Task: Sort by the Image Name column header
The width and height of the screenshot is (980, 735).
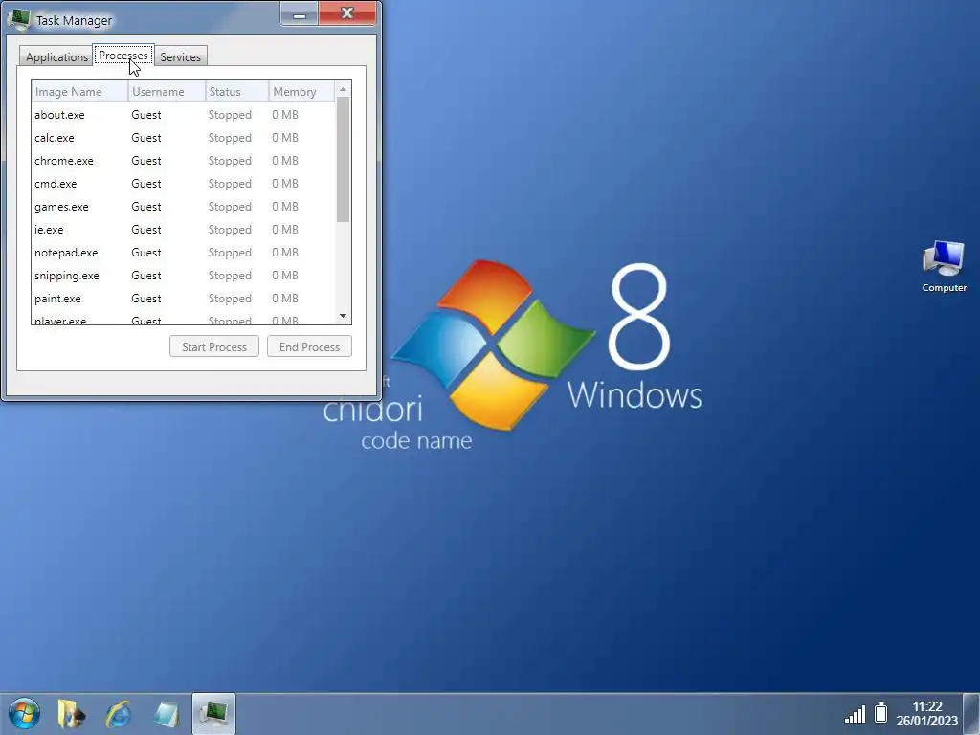Action: [80, 92]
